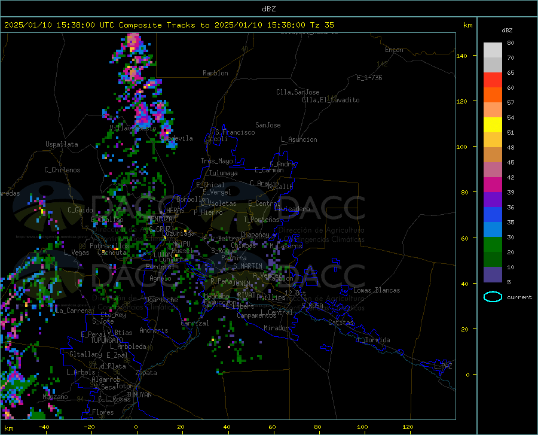The width and height of the screenshot is (538, 435).
Task: Select the lightest gray swatch atop the legend
Action: click(493, 50)
